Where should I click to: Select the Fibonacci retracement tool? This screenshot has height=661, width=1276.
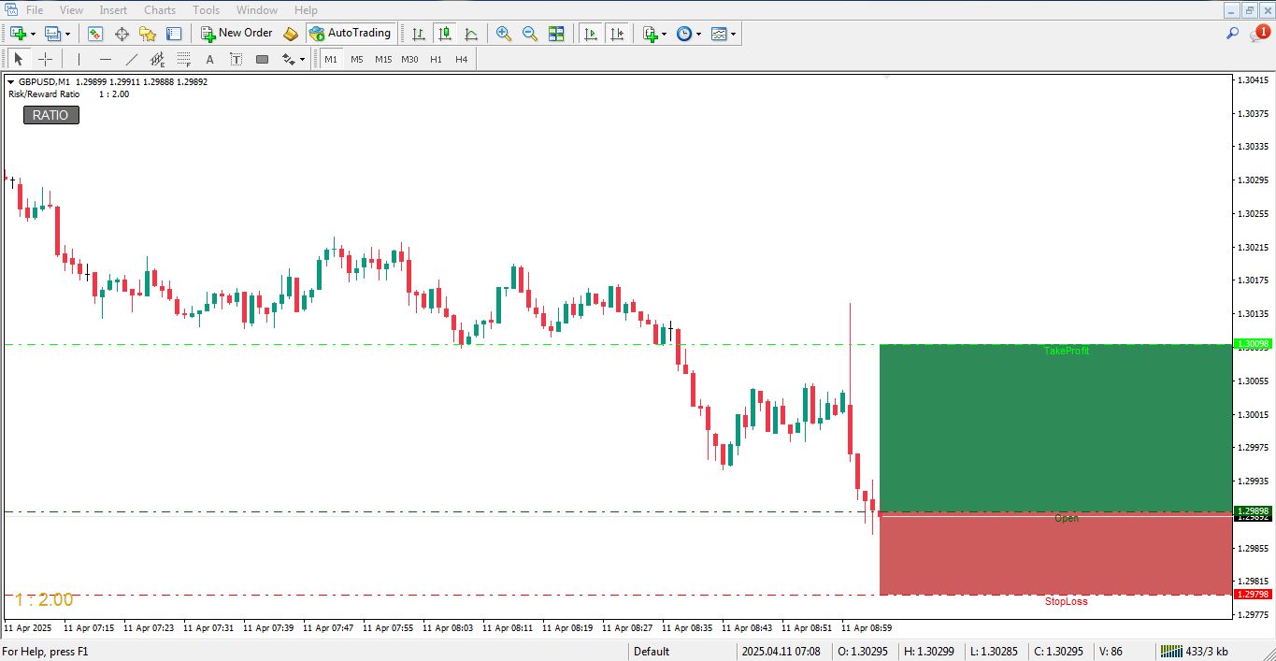[183, 60]
